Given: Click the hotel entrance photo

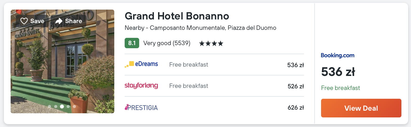Looking at the screenshot, I should coord(62,65).
